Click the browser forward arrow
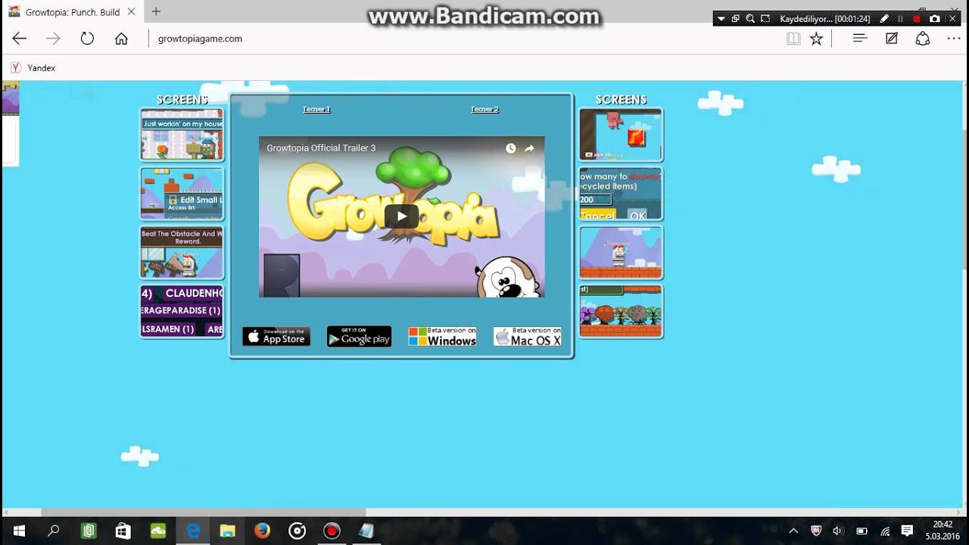 (53, 39)
